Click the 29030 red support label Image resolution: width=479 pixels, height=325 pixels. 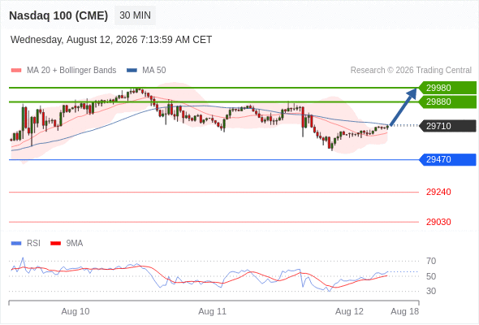click(x=438, y=222)
